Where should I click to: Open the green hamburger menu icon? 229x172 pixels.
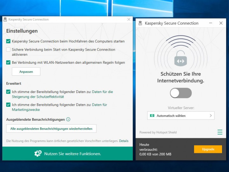220,132
